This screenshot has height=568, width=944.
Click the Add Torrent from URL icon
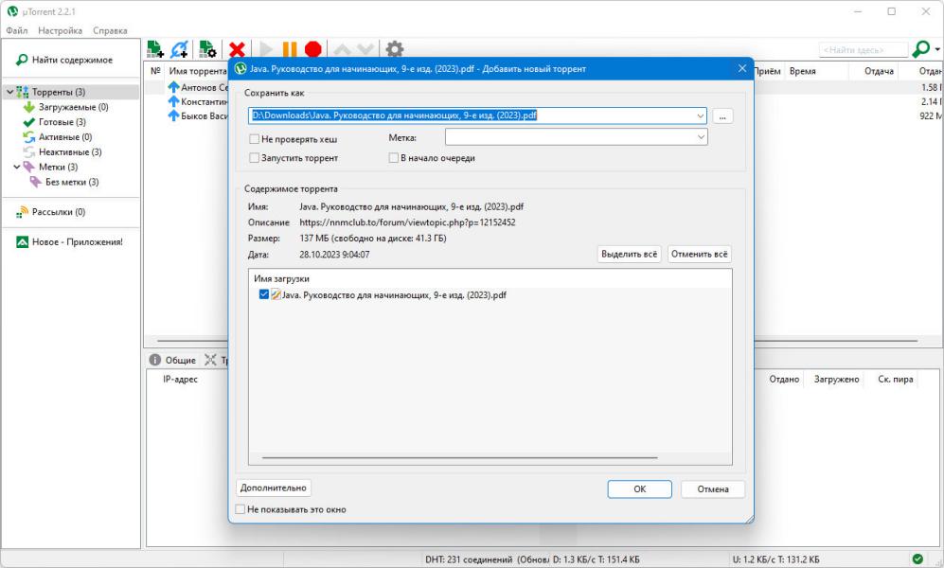click(179, 48)
